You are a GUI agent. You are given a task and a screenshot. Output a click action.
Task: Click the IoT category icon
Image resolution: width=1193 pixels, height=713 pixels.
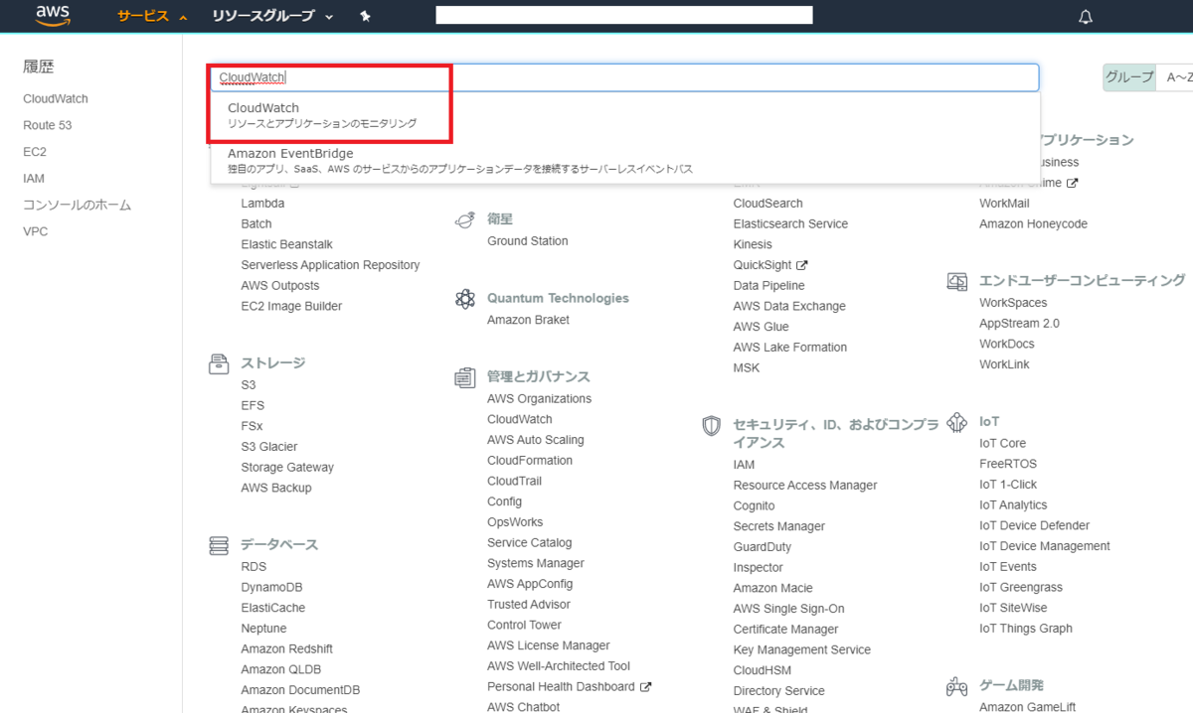[x=956, y=422]
